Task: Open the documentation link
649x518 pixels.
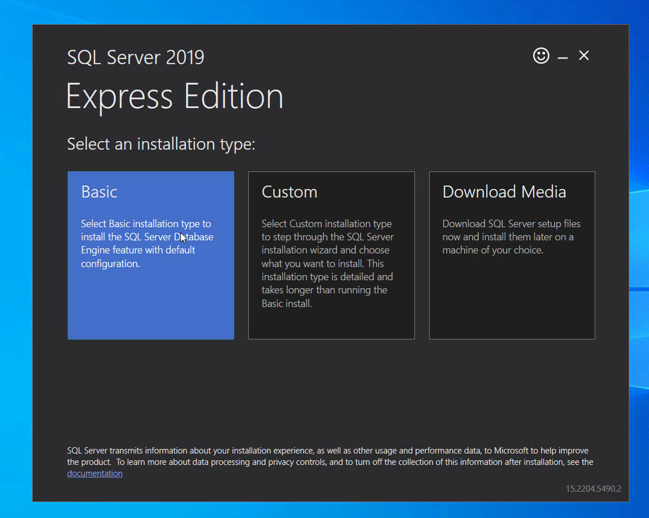Action: 94,473
